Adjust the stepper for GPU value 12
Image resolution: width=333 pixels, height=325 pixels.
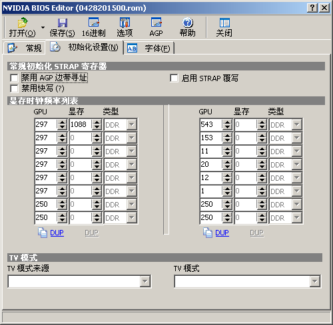[227, 177]
